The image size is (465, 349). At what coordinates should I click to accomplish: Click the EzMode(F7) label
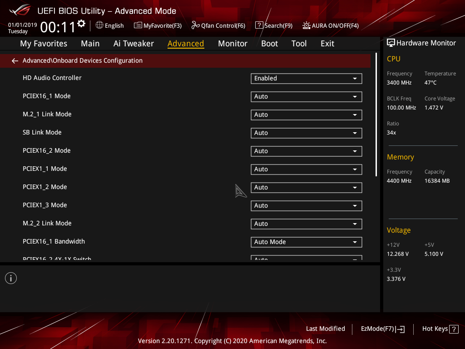[x=377, y=329]
